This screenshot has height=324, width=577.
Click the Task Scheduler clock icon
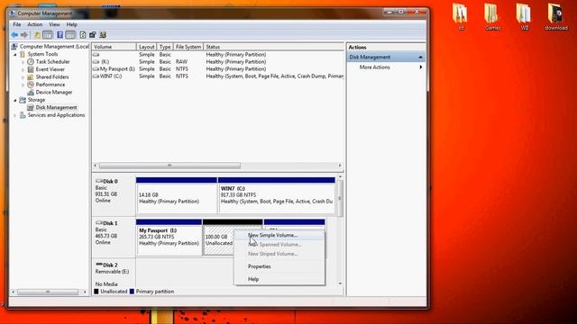[31, 62]
